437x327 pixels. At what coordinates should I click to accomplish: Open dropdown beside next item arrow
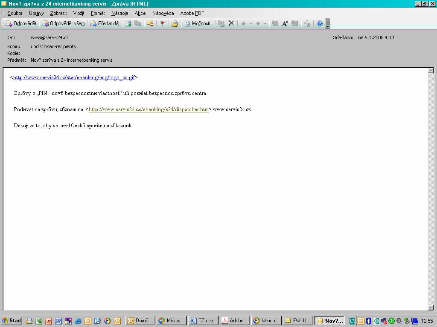click(x=265, y=24)
